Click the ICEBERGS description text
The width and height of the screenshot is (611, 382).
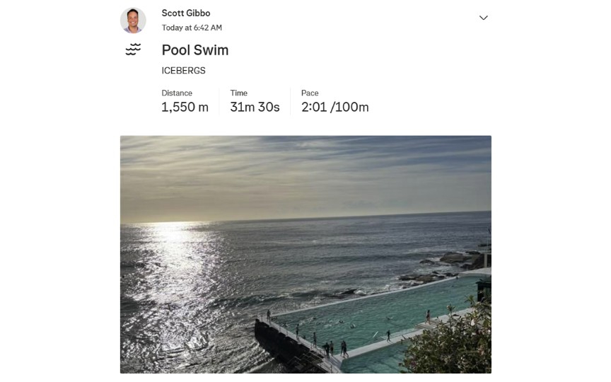(x=184, y=71)
